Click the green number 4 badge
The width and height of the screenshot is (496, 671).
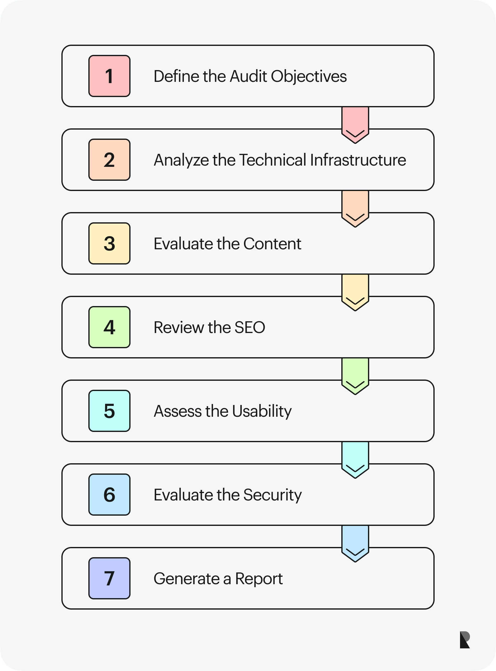[x=109, y=327]
